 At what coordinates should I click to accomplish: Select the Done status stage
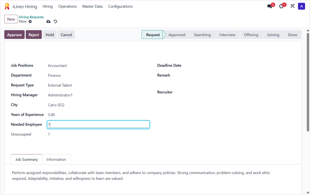click(x=293, y=35)
